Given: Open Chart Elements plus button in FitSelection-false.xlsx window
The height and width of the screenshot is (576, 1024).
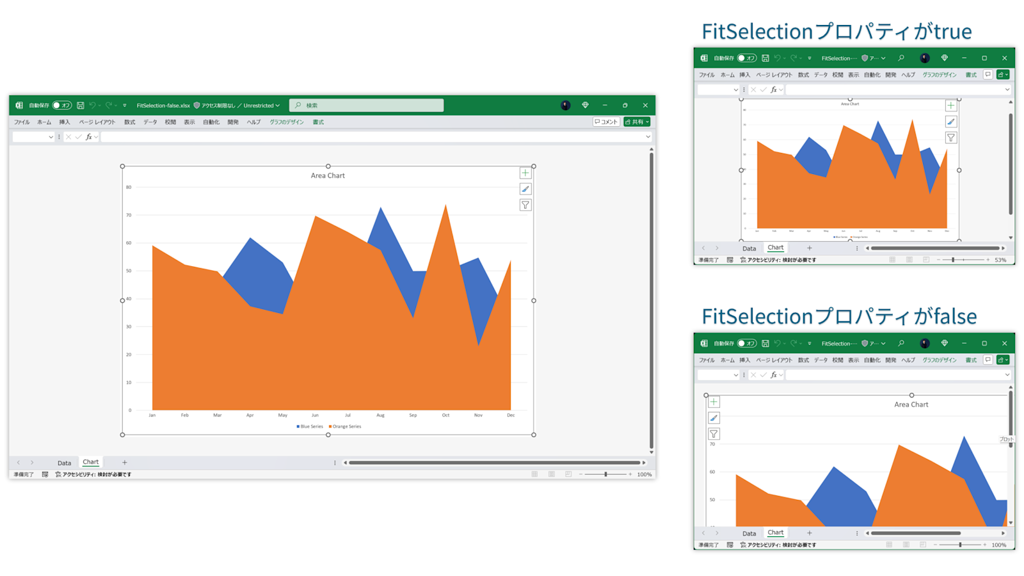Looking at the screenshot, I should (x=525, y=173).
